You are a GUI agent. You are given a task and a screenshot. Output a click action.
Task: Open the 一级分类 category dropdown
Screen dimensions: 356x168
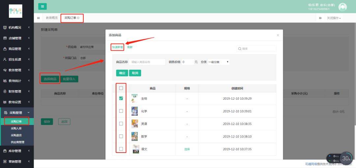coord(219,62)
